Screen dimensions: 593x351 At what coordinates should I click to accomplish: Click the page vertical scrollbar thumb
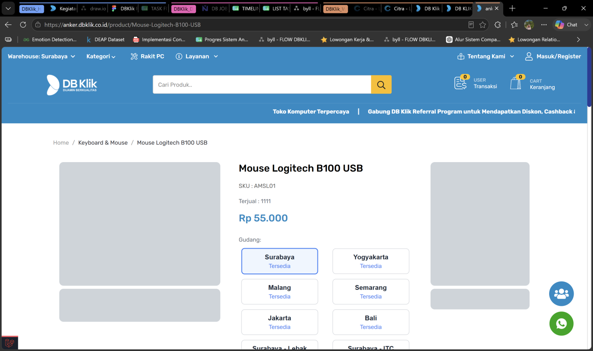[x=589, y=77]
